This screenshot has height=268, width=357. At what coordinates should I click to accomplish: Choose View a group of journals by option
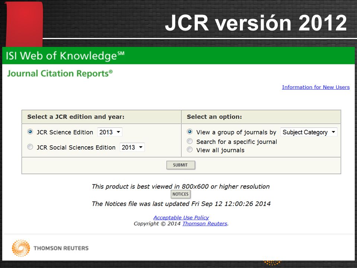click(190, 132)
